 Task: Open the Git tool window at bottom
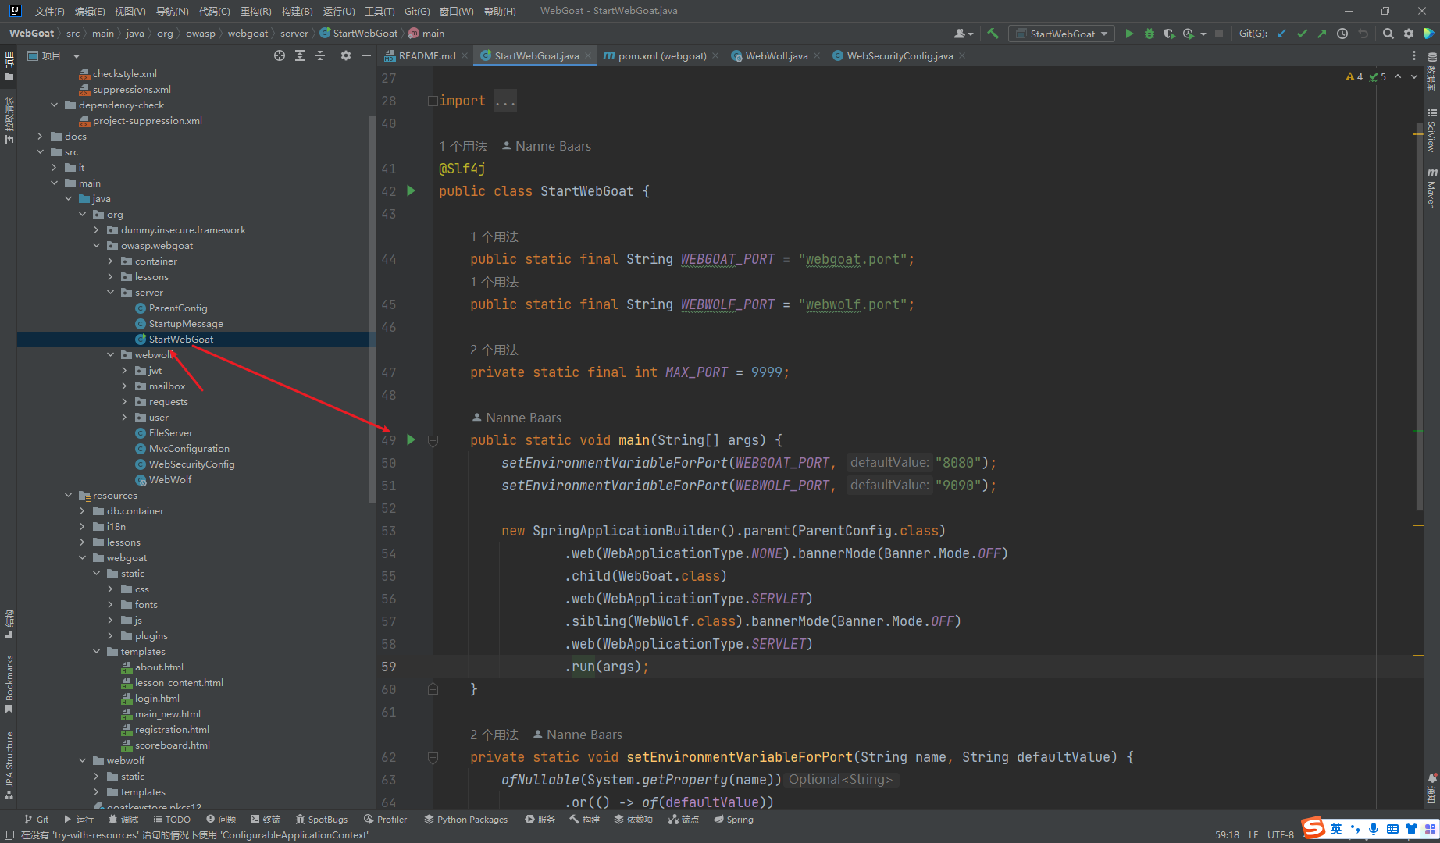36,820
